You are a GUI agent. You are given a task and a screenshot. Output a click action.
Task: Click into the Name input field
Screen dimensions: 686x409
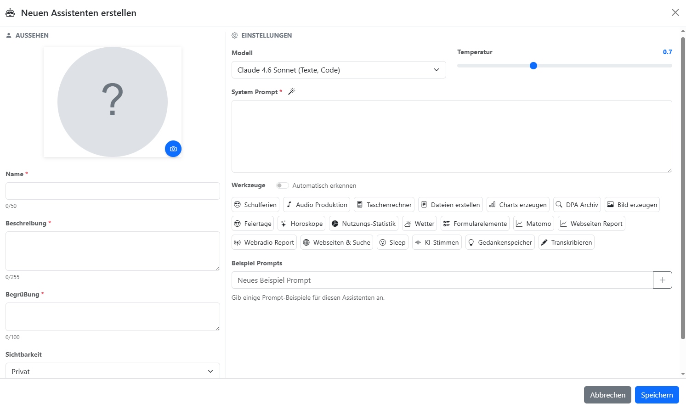[x=113, y=191]
